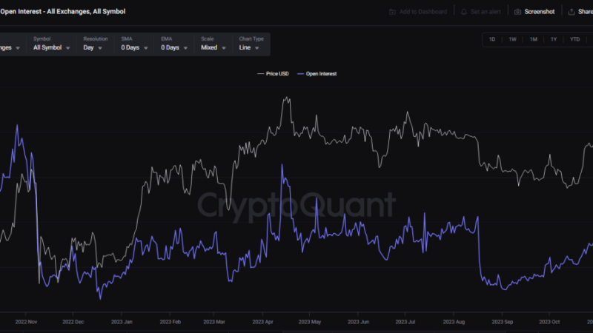Click the Share upload icon

(572, 12)
